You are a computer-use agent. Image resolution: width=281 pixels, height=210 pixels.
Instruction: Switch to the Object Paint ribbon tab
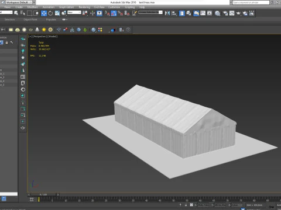(x=30, y=19)
